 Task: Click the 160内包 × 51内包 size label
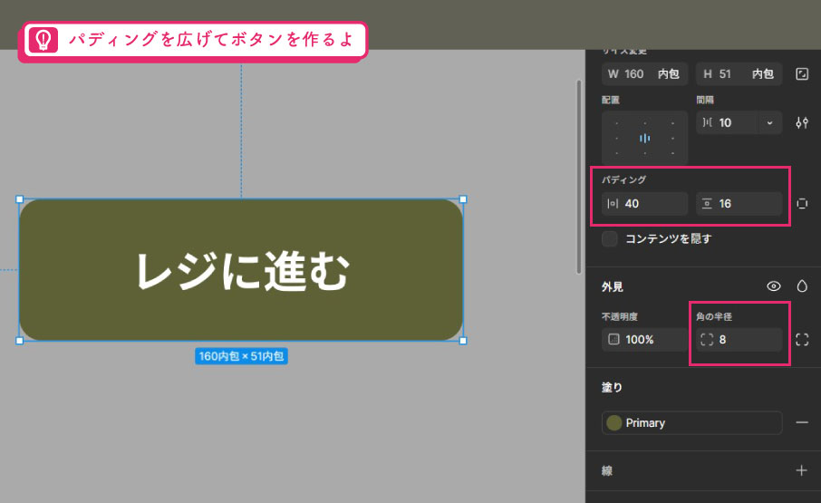coord(241,356)
